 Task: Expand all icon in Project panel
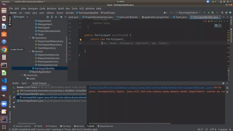coord(52,17)
